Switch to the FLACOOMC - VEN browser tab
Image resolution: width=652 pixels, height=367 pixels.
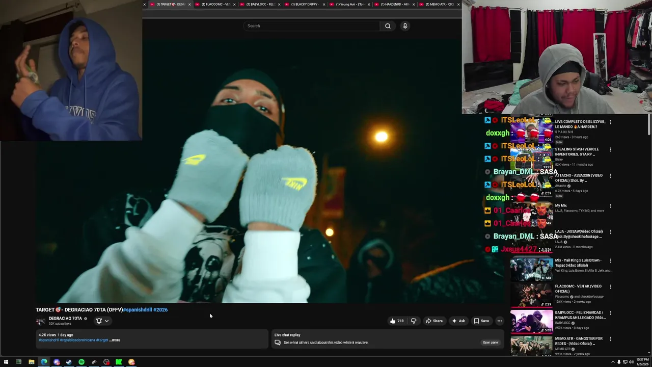coord(216,4)
